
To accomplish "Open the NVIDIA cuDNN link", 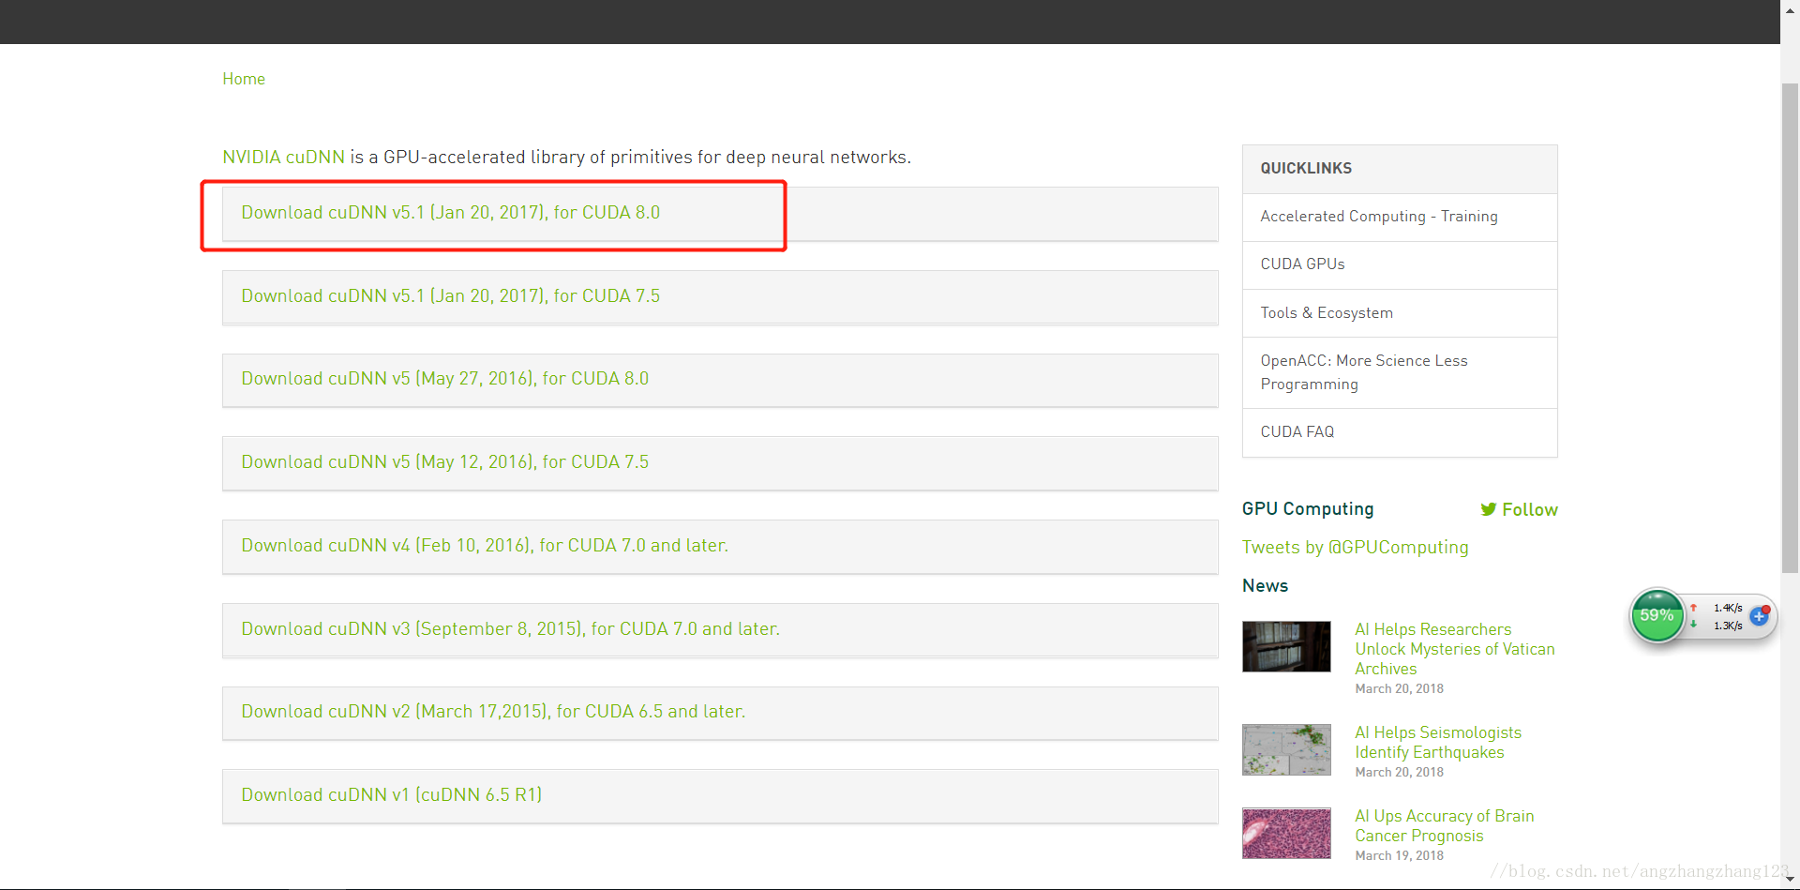I will (x=283, y=157).
